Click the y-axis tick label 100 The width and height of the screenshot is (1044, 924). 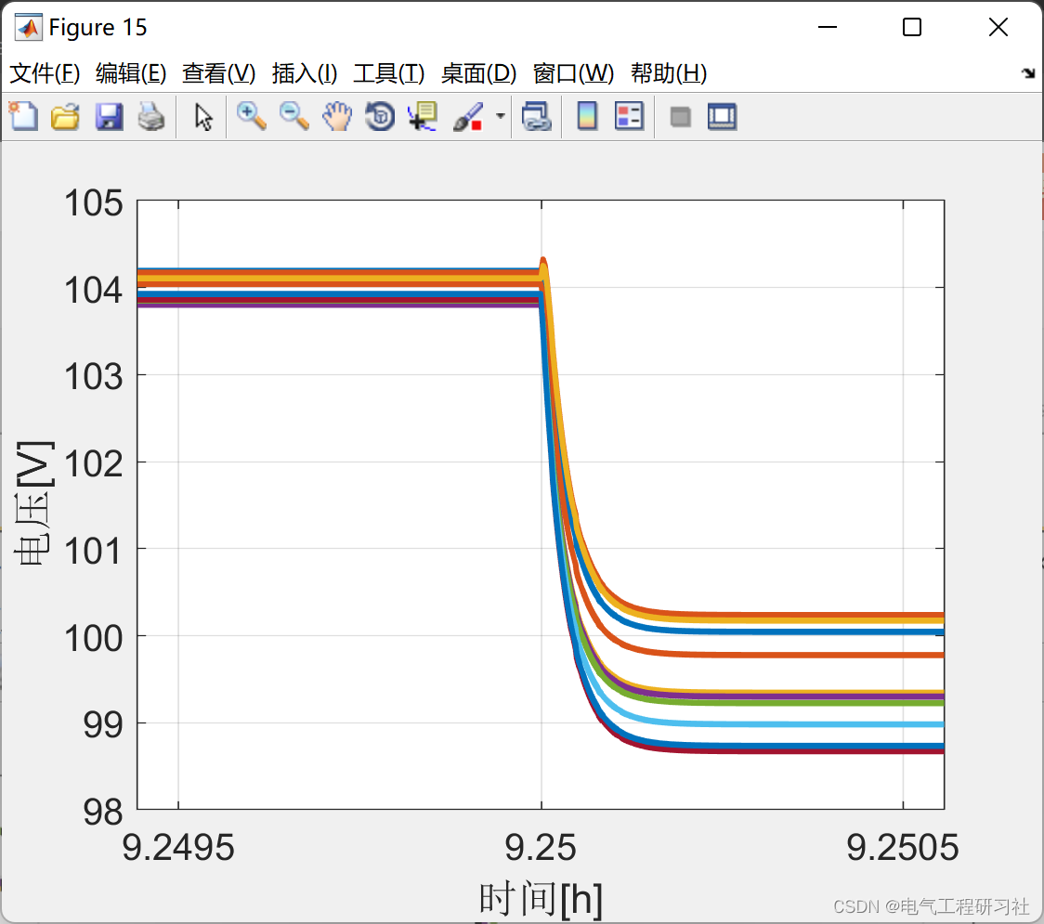pos(93,638)
